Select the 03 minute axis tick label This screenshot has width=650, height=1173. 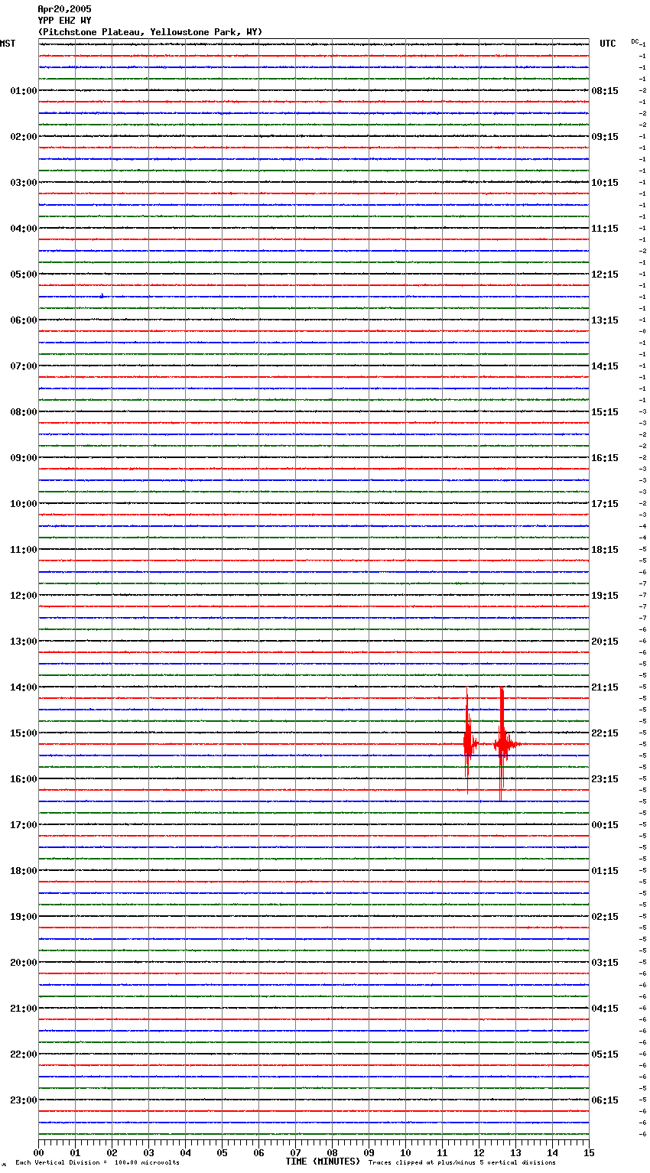pos(148,1152)
